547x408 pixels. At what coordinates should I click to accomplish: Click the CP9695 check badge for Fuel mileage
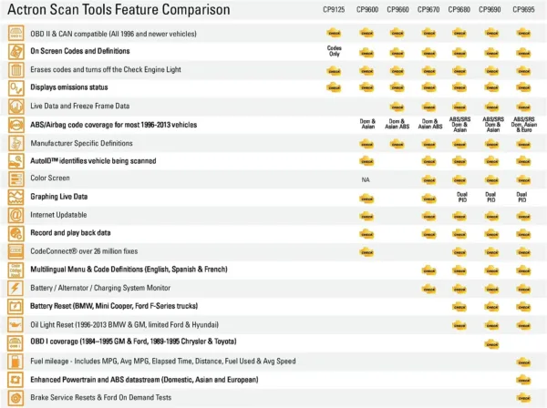point(523,362)
